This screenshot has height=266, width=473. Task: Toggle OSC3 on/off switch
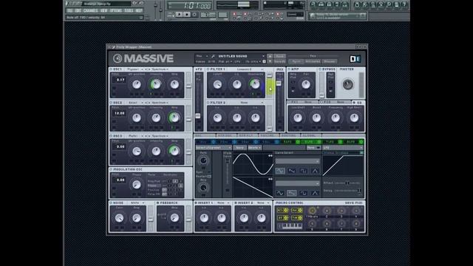[x=111, y=136]
